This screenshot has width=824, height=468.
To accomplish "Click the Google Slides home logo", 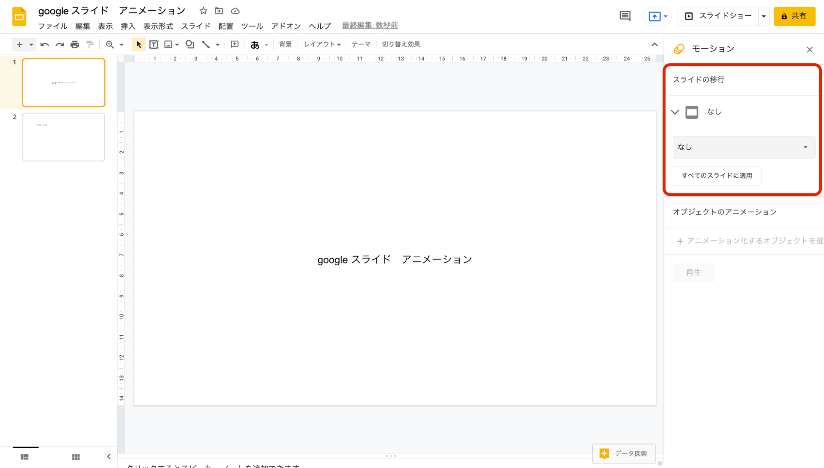I will 19,16.
